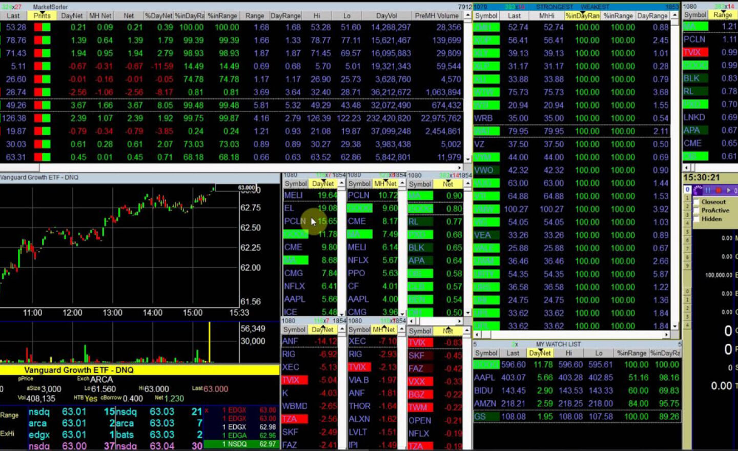Click the highlighted %inDayRan header in Strongest window
The height and width of the screenshot is (451, 738).
pos(582,16)
